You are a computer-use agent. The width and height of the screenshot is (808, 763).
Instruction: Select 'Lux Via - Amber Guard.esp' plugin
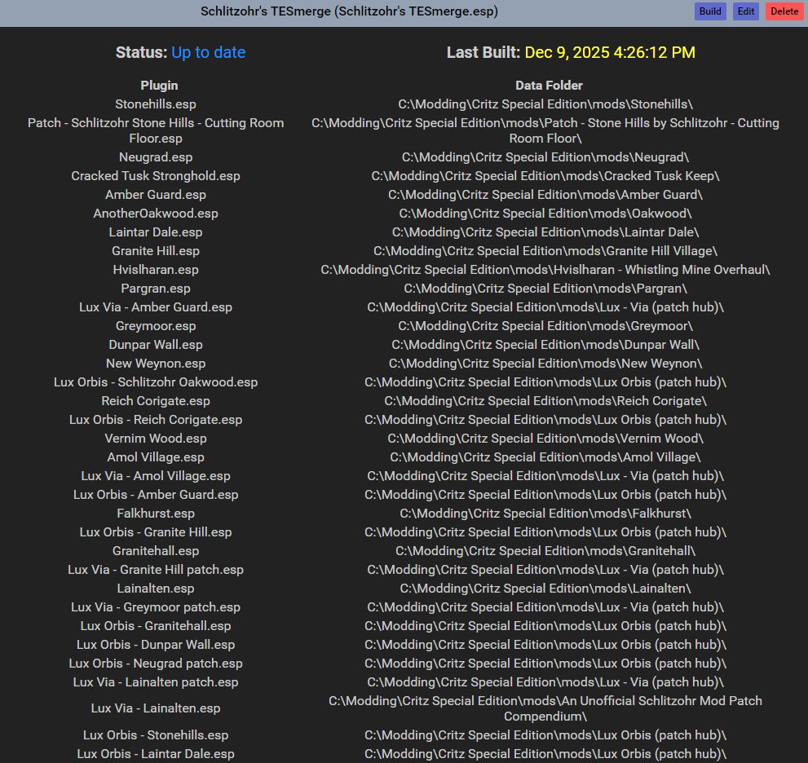click(x=156, y=307)
